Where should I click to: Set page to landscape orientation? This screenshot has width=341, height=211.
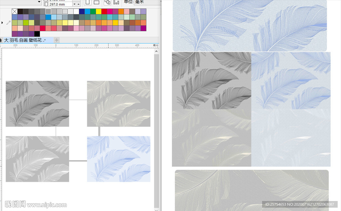click(x=96, y=2)
